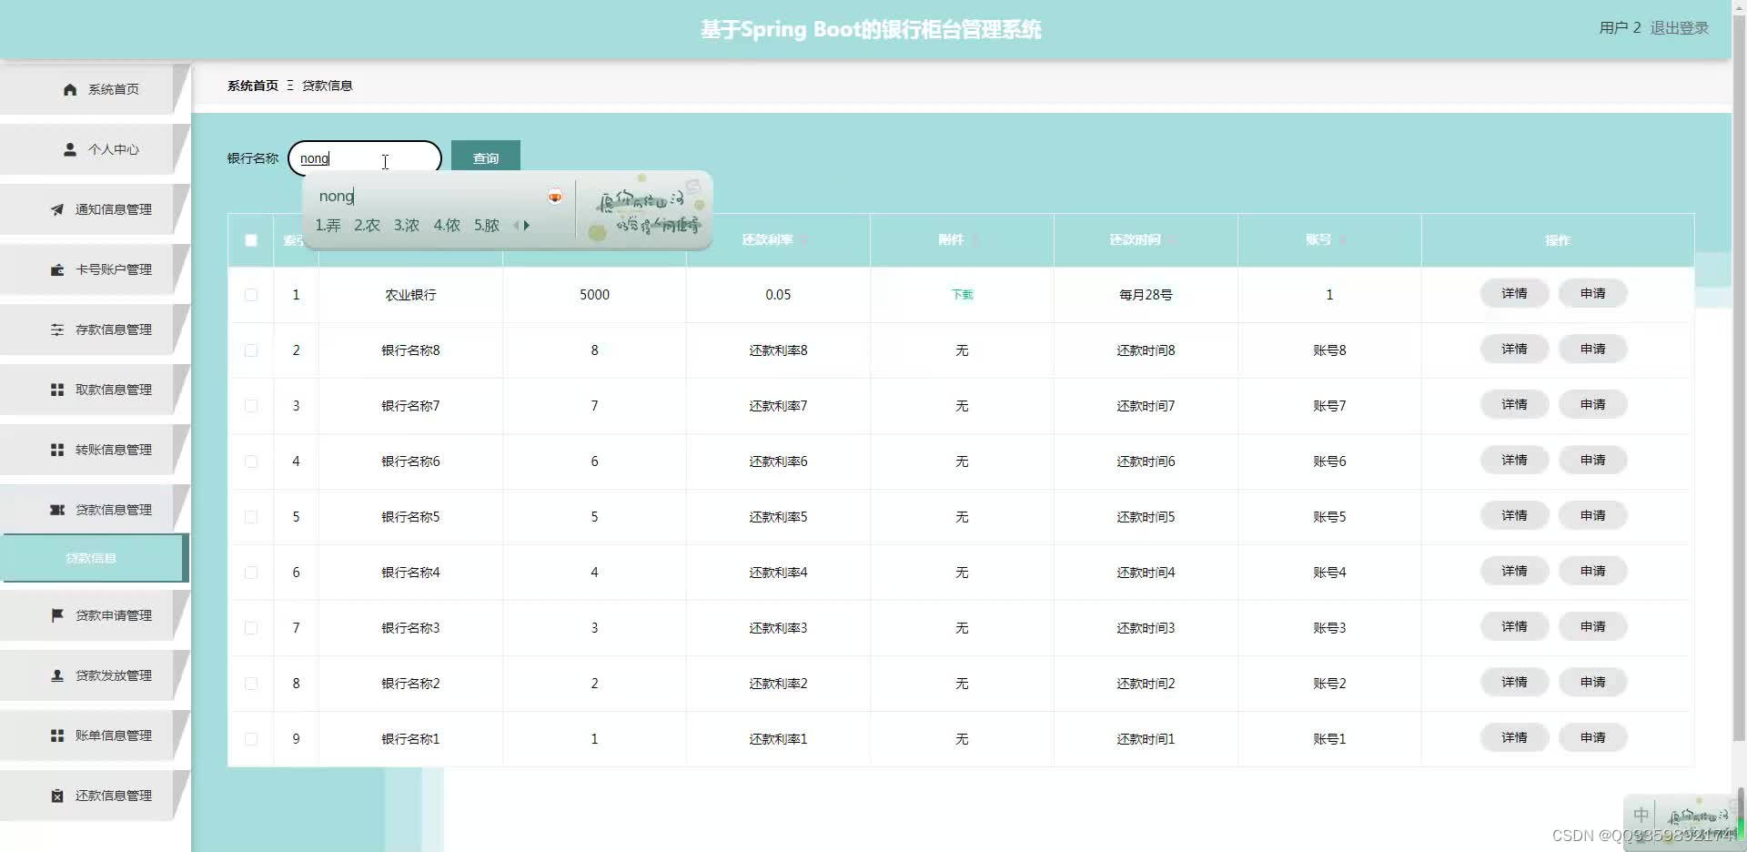Check the row checkbox for 银行名称8

click(251, 350)
